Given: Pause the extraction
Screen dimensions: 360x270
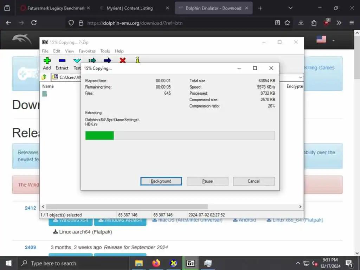Looking at the screenshot, I should pos(207,181).
